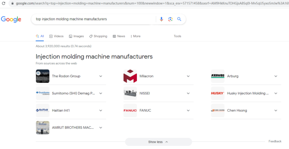Click the red FANUC logo
The width and height of the screenshot is (289, 149).
tap(130, 110)
